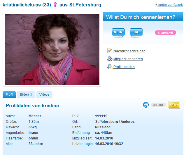Click the notepad icon beside Nachricht schreiben
The height and width of the screenshot is (157, 186).
pos(109,51)
